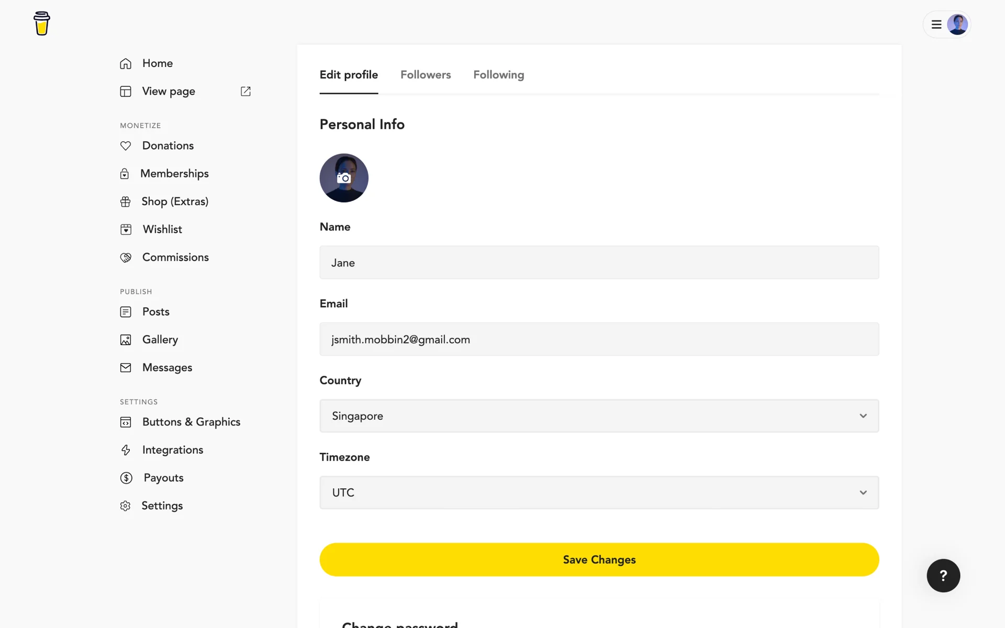Click the dollar coin Payouts icon

point(126,478)
